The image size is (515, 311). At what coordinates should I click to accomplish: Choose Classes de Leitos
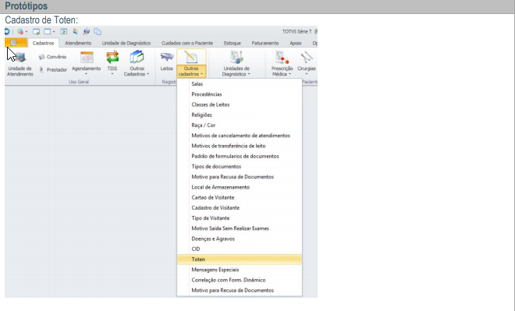pos(240,104)
